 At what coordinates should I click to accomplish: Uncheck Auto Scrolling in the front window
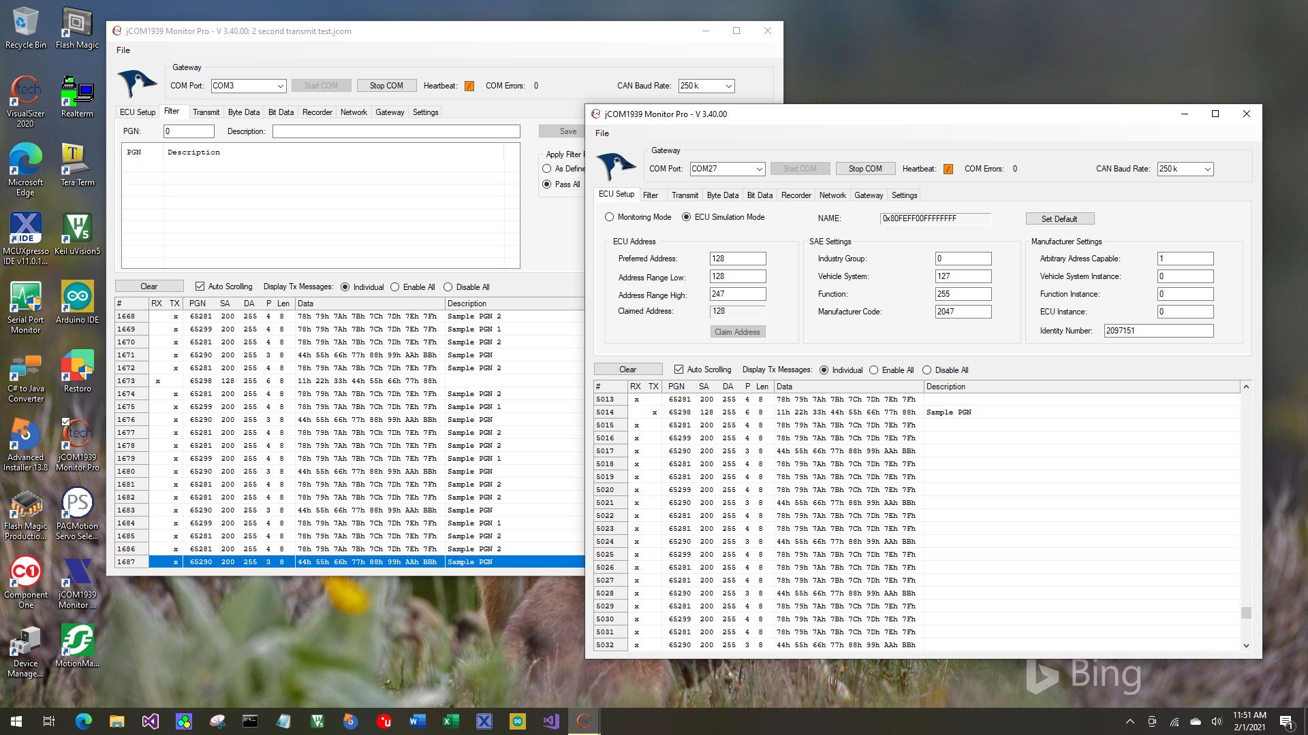pyautogui.click(x=679, y=370)
